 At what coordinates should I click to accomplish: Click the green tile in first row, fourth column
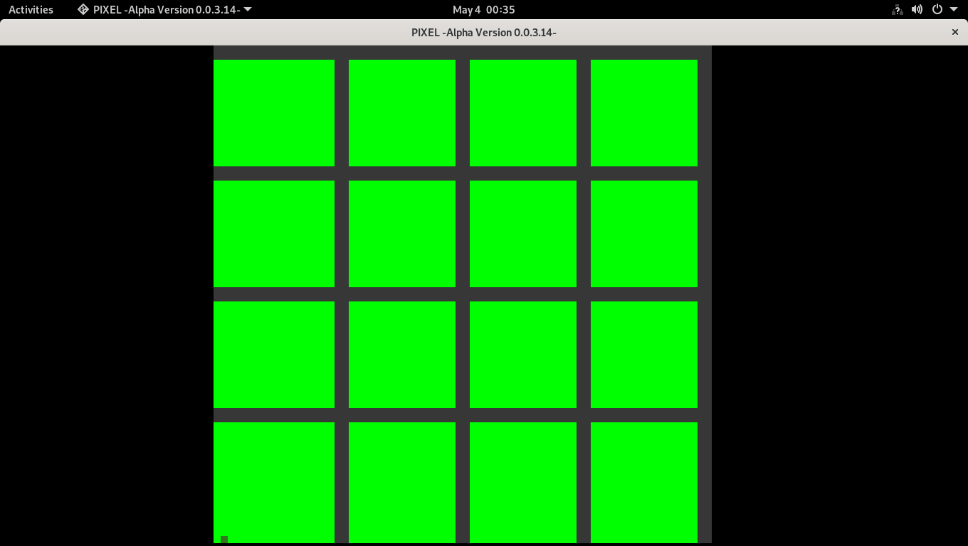tap(644, 113)
